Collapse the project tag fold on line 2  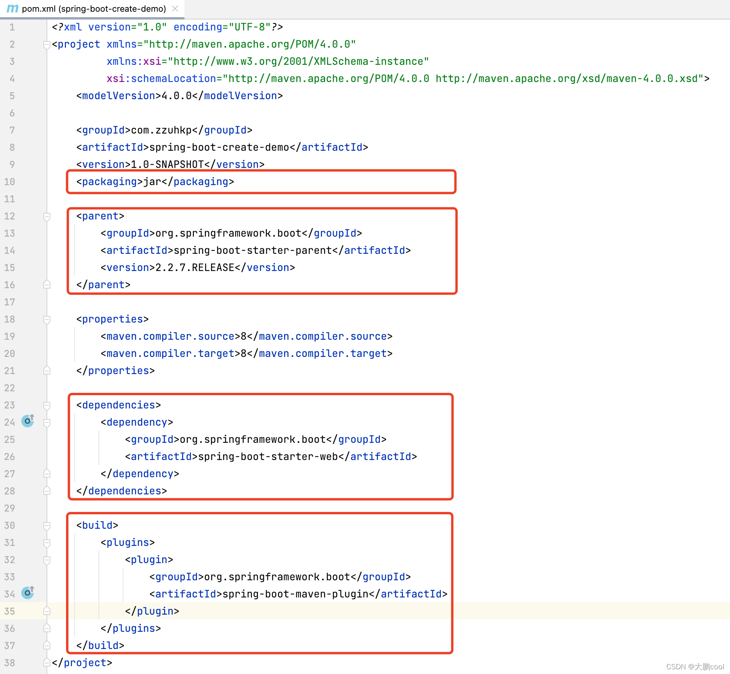(x=47, y=45)
